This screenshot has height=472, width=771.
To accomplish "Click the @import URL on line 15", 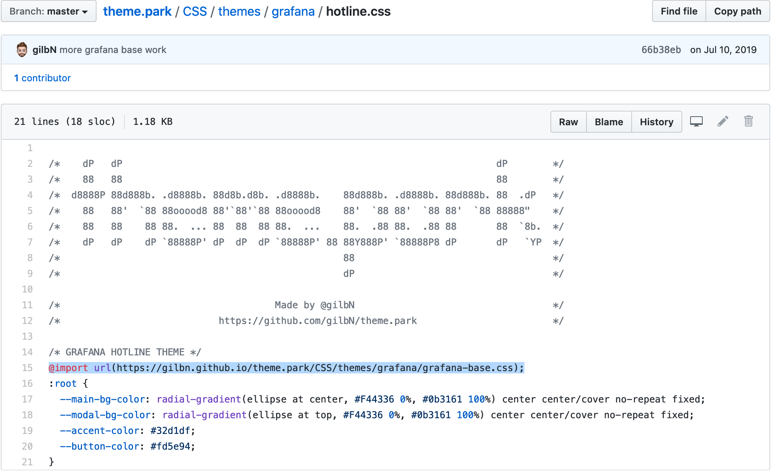I will (x=283, y=368).
